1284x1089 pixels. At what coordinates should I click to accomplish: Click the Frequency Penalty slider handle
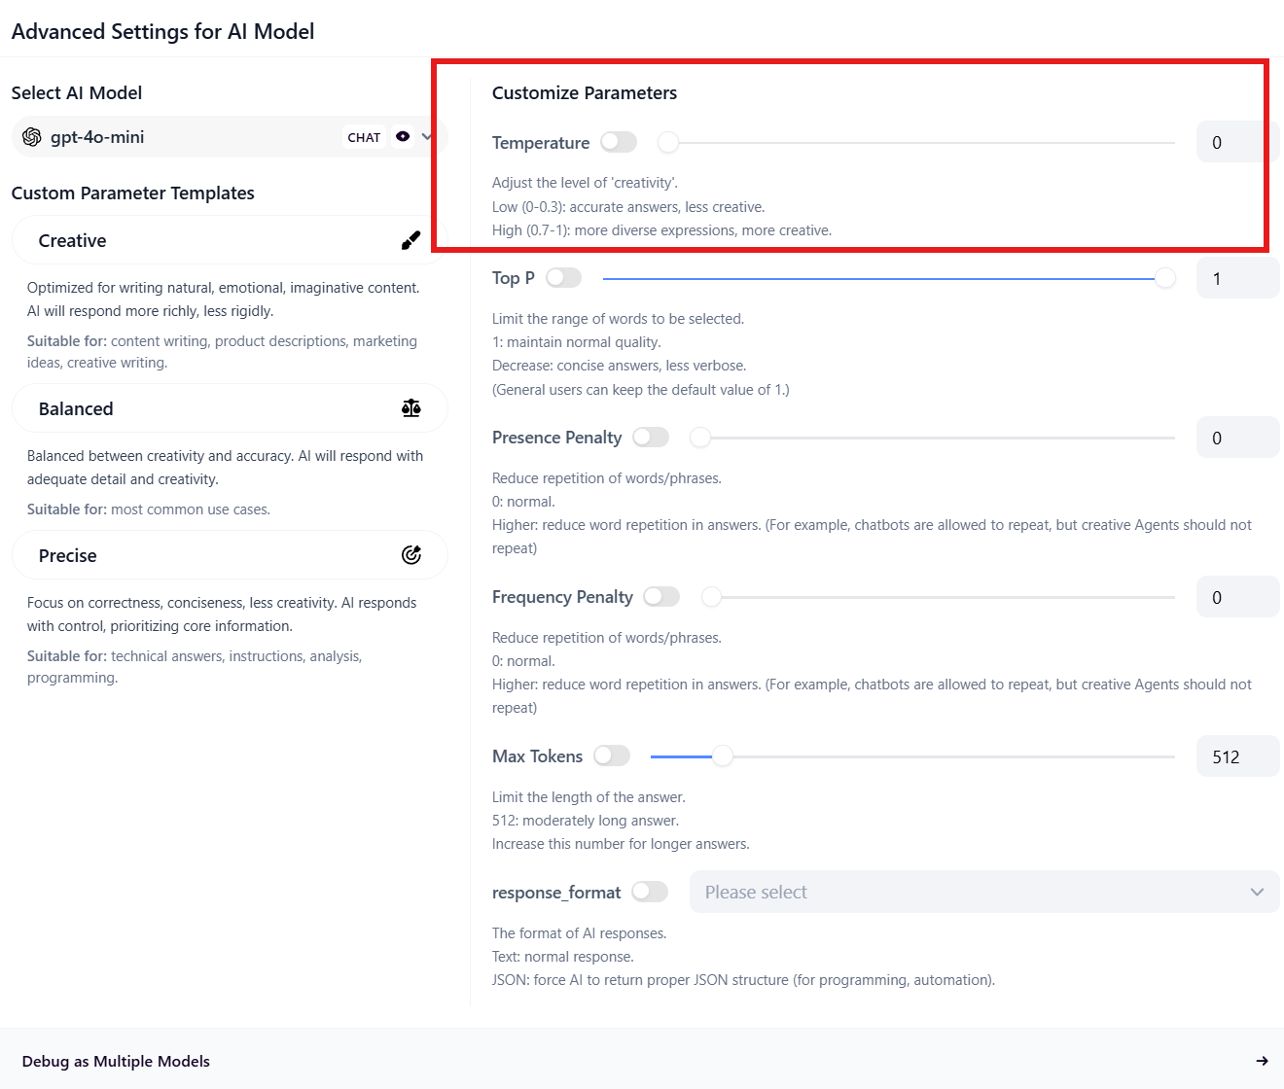712,597
